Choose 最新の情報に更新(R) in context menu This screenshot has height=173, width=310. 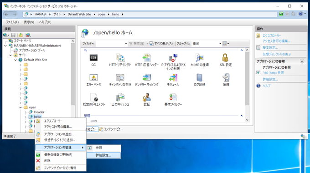(61, 155)
